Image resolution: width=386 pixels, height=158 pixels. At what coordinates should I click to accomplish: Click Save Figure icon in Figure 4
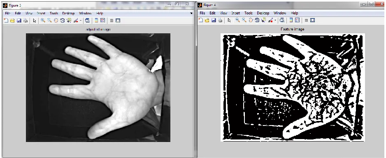click(214, 20)
